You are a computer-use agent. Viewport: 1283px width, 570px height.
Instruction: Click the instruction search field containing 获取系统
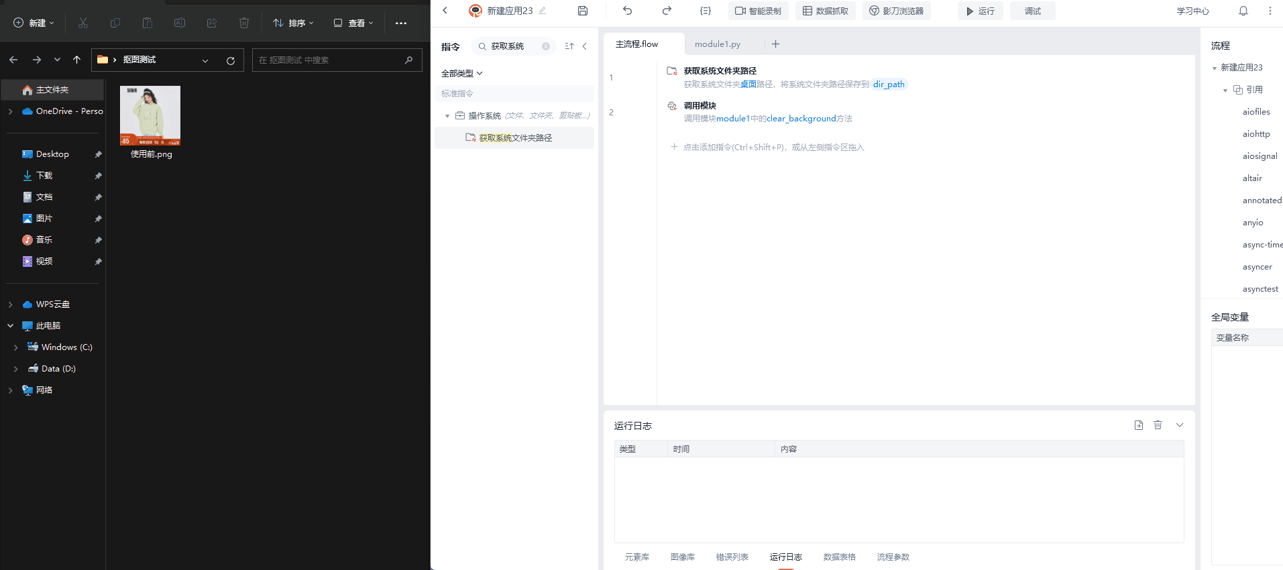click(x=514, y=46)
